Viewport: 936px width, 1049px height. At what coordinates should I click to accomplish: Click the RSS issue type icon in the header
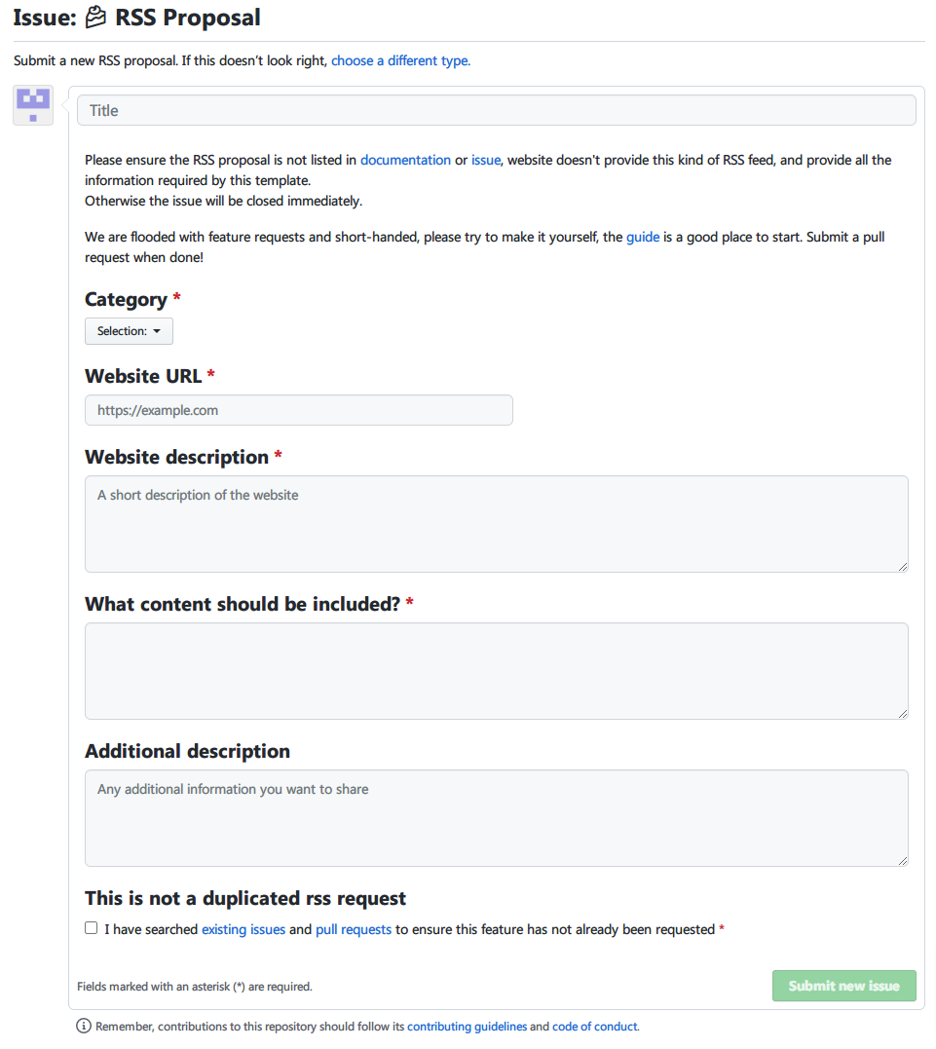tap(94, 17)
